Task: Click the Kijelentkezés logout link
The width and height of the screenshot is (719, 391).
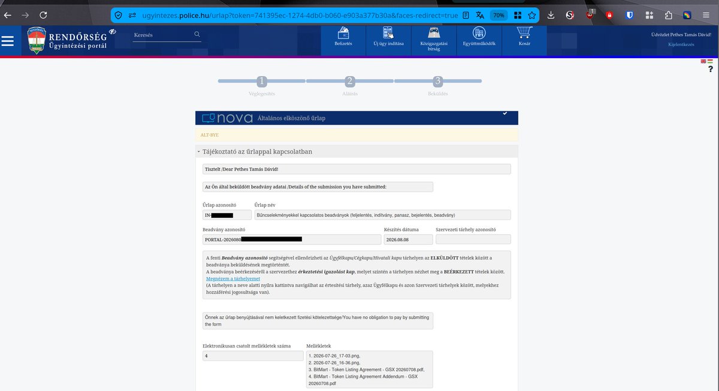Action: 681,44
